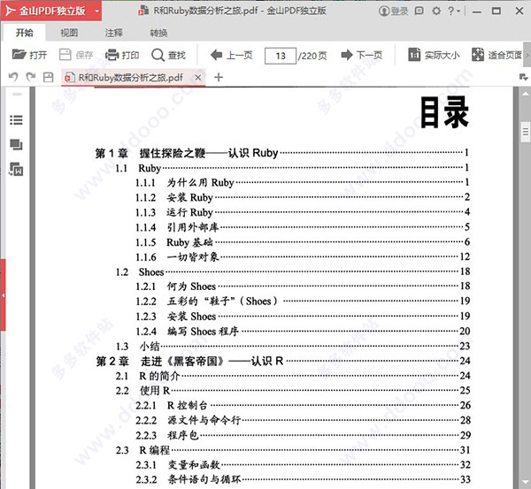Open the bookmarks outline sidebar icon
The height and width of the screenshot is (489, 531).
[x=16, y=119]
